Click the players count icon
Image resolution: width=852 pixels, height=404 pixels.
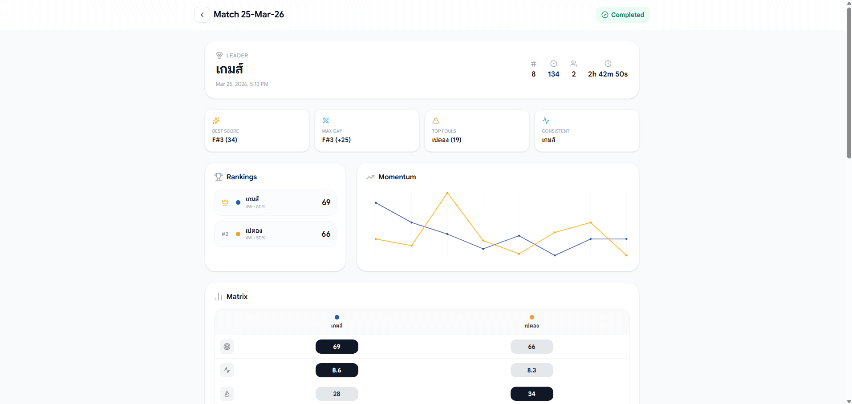(574, 64)
